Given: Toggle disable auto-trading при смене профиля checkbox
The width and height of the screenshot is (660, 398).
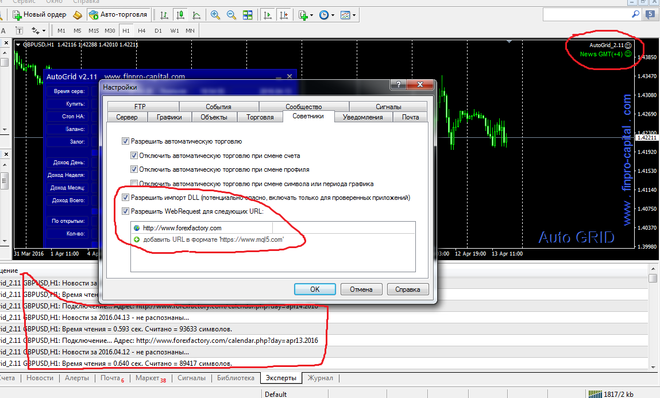Looking at the screenshot, I should tap(134, 169).
